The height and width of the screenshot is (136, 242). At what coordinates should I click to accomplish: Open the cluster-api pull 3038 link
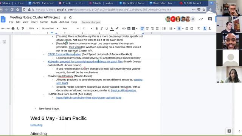click(x=89, y=97)
